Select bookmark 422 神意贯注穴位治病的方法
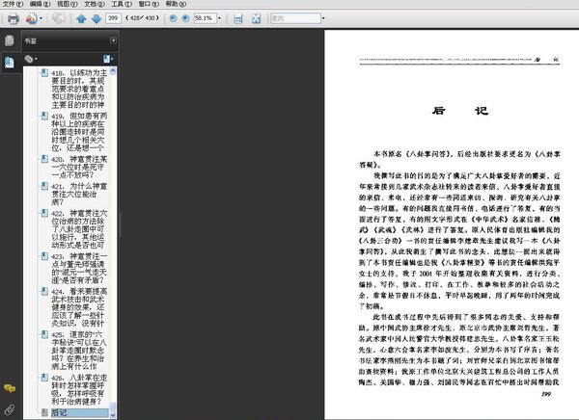The image size is (579, 420). 79,229
